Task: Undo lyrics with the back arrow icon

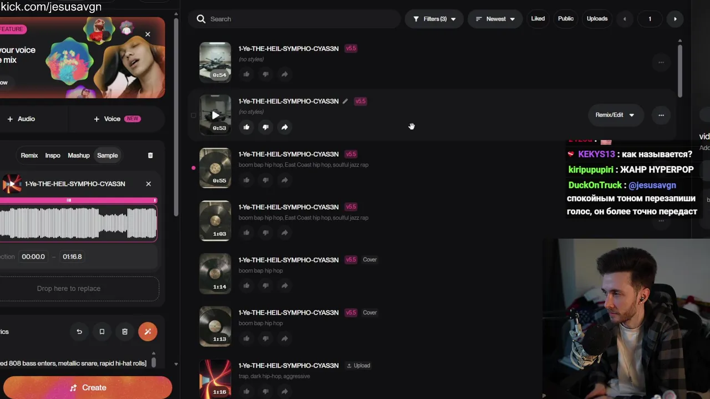Action: point(79,331)
